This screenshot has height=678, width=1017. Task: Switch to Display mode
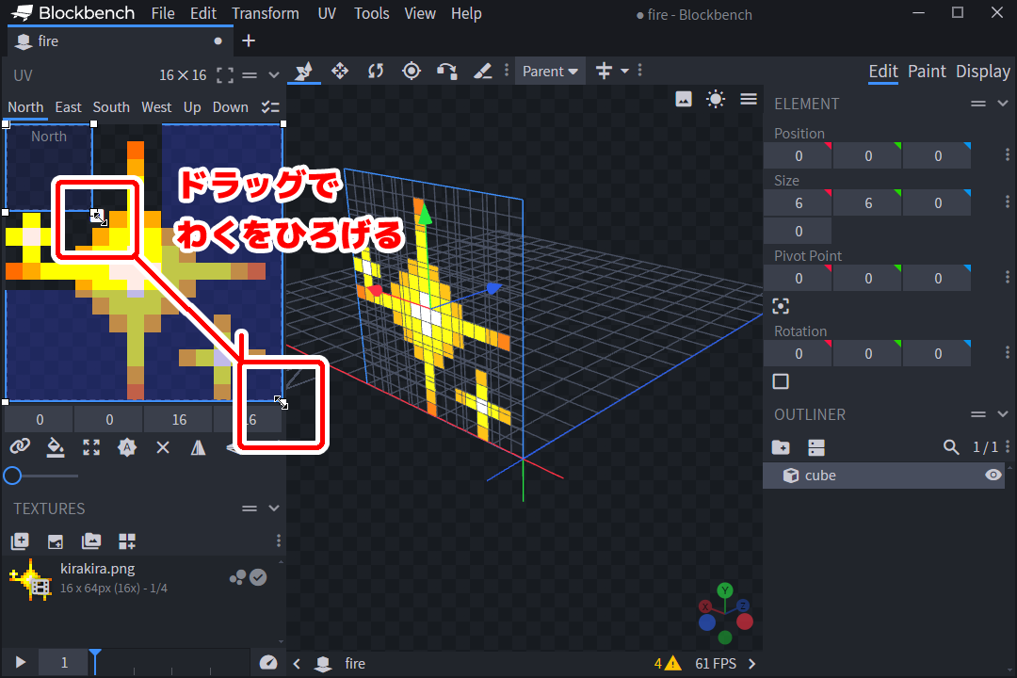[x=982, y=72]
